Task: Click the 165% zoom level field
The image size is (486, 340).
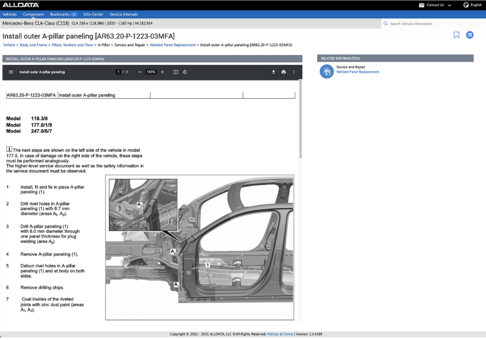Action: coord(151,72)
